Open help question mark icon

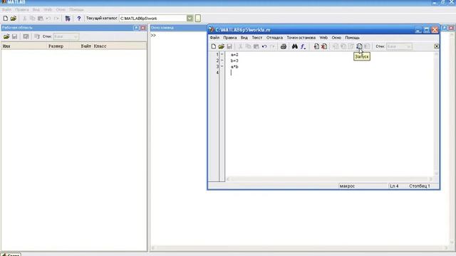pos(78,18)
